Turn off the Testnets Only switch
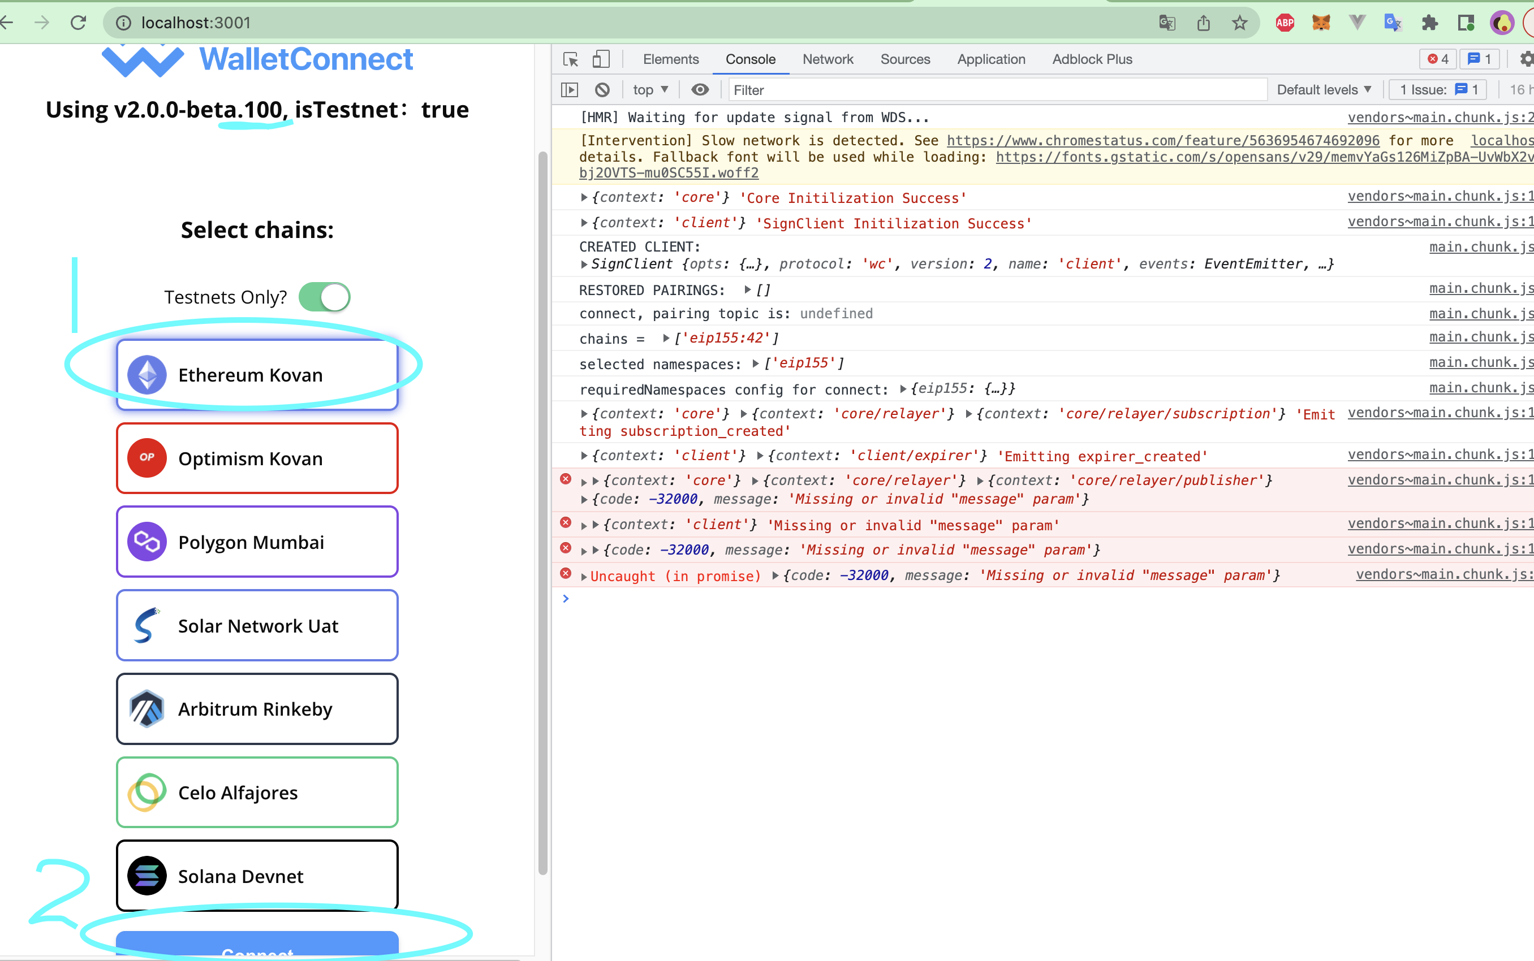The width and height of the screenshot is (1534, 961). point(325,297)
